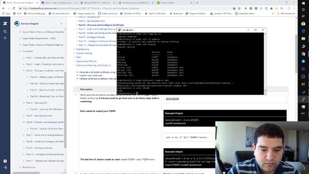Expand Super Node Requirements - FAQs

pyautogui.click(x=20, y=38)
